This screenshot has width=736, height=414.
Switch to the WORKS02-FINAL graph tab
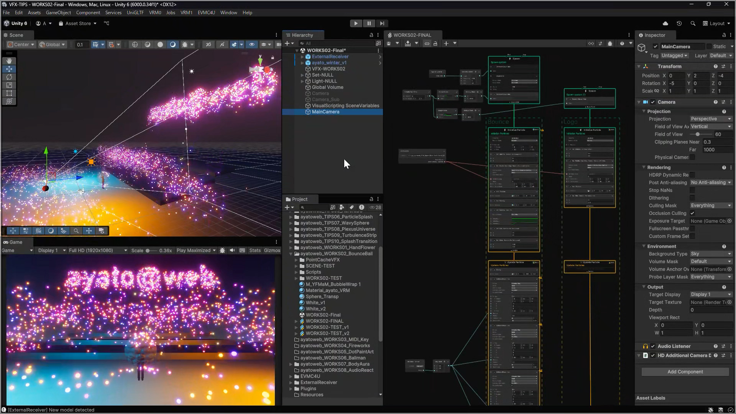(412, 35)
